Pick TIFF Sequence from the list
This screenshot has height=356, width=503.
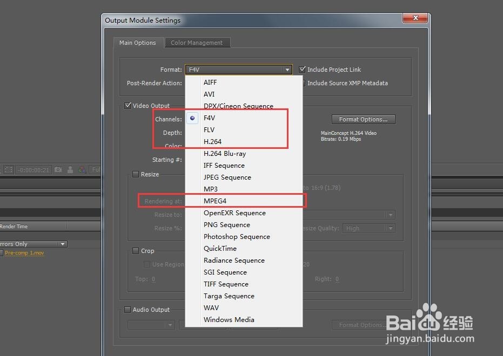(244, 284)
